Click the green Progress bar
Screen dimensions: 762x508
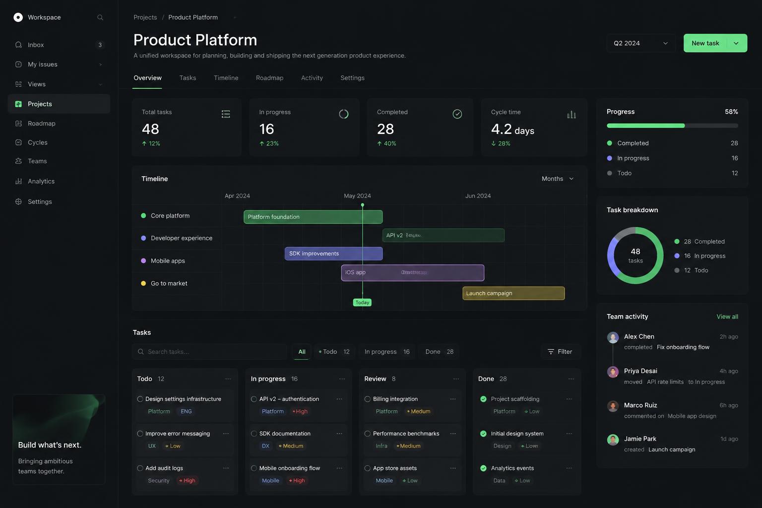pos(645,126)
